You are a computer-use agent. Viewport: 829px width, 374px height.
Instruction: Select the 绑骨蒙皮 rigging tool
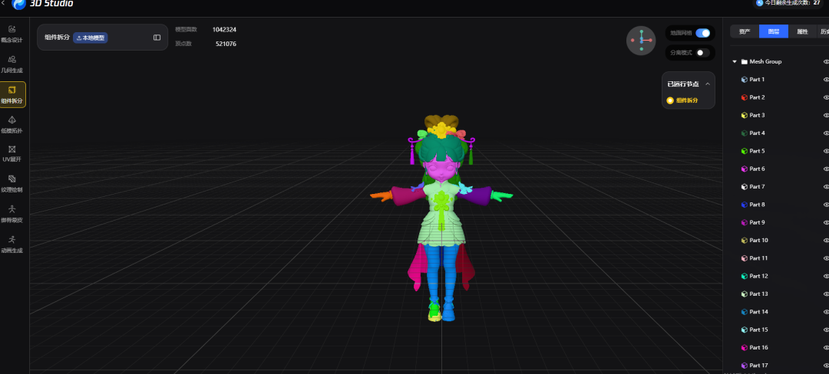click(12, 214)
